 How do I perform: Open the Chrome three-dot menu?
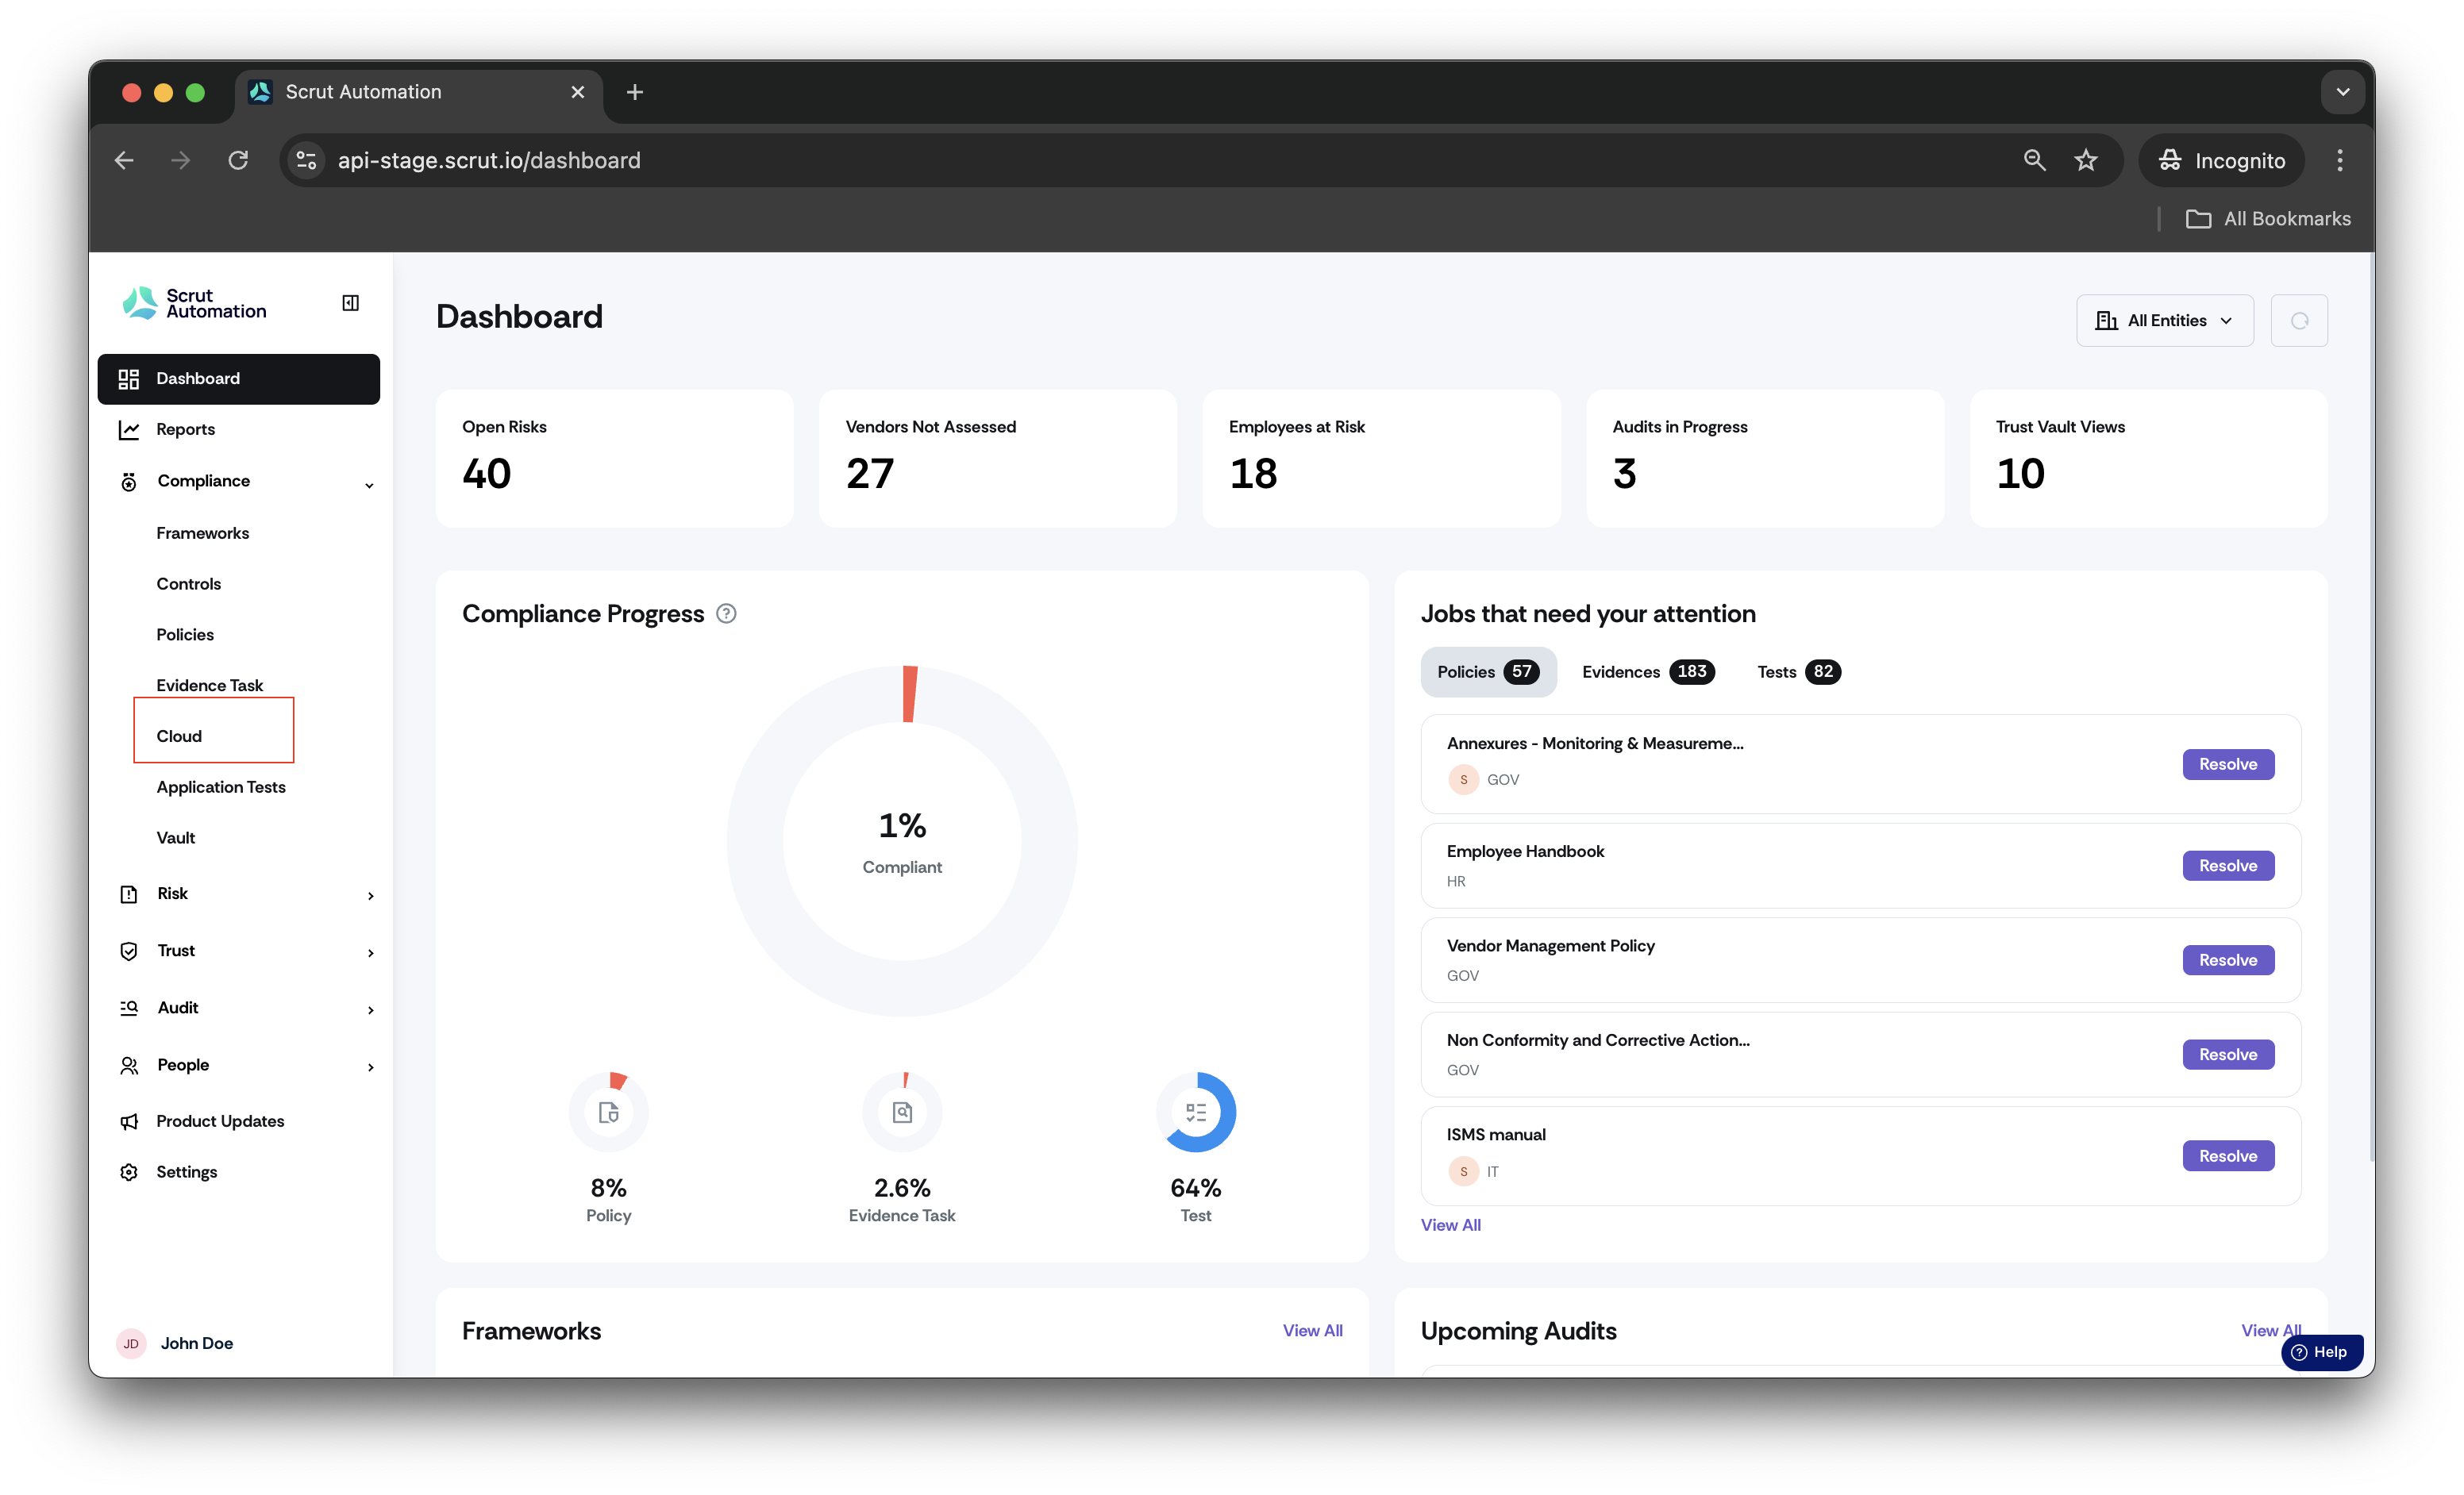(2340, 159)
